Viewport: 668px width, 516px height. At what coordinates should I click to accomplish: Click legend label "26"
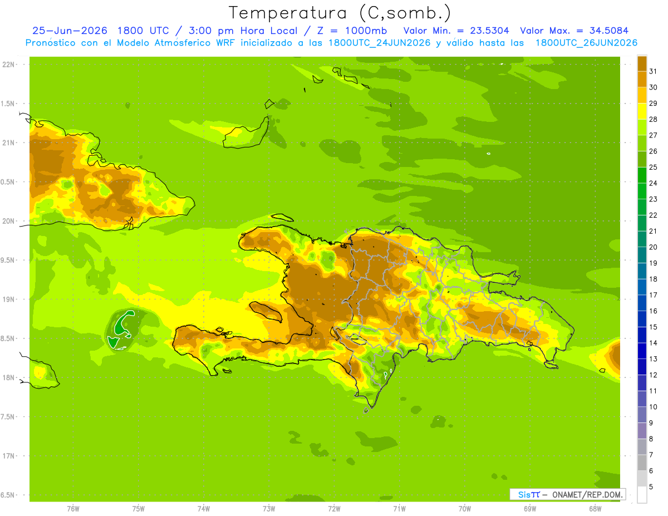tap(653, 151)
